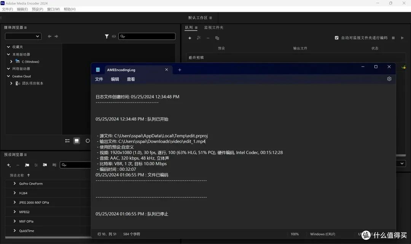Image resolution: width=411 pixels, height=244 pixels.
Task: Collapse the 本地驱动器 tree node
Action: [x=8, y=55]
